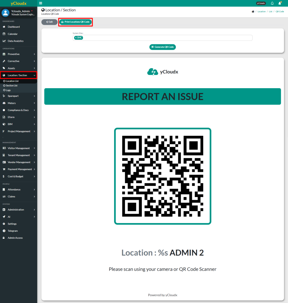Click the Exit button
Image resolution: width=288 pixels, height=303 pixels.
(50, 22)
